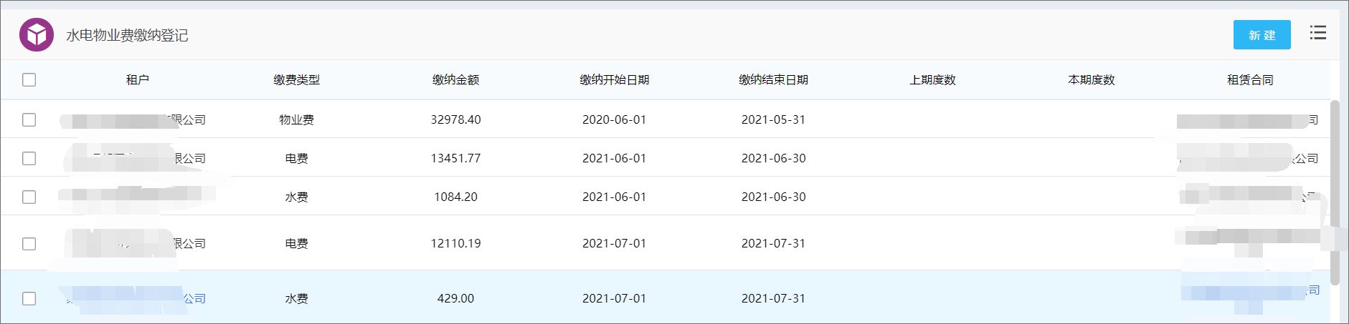Check the row with 物业费 32978.40
This screenshot has width=1349, height=324.
[29, 119]
